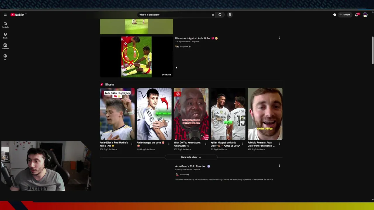374x210 pixels.
Task: Click the 128 B görüntüleme view count
Action: [257, 149]
